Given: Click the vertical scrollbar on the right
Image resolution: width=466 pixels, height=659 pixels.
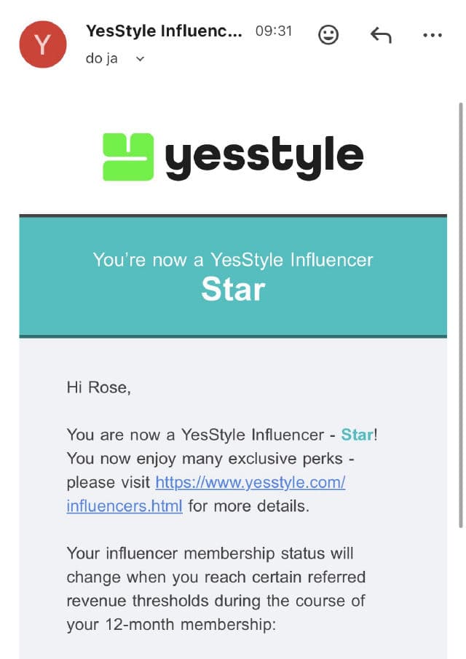Looking at the screenshot, I should point(460,313).
